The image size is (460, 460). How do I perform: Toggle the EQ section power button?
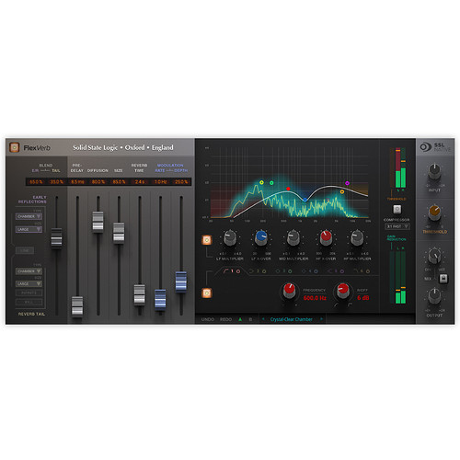click(x=207, y=293)
